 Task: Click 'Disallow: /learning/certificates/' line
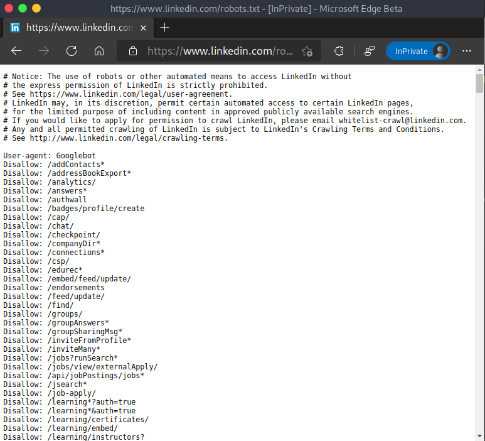(76, 419)
